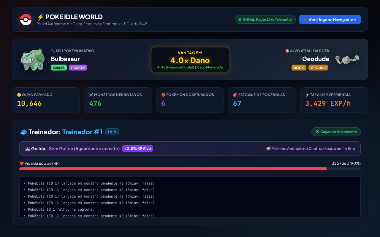This screenshot has height=237, width=380.
Task: Click the trainer name Treinador #1
Action: (x=82, y=132)
